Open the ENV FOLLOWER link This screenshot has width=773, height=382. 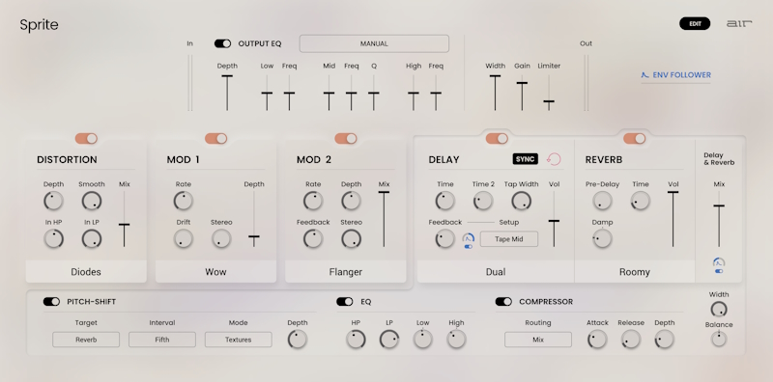[676, 75]
